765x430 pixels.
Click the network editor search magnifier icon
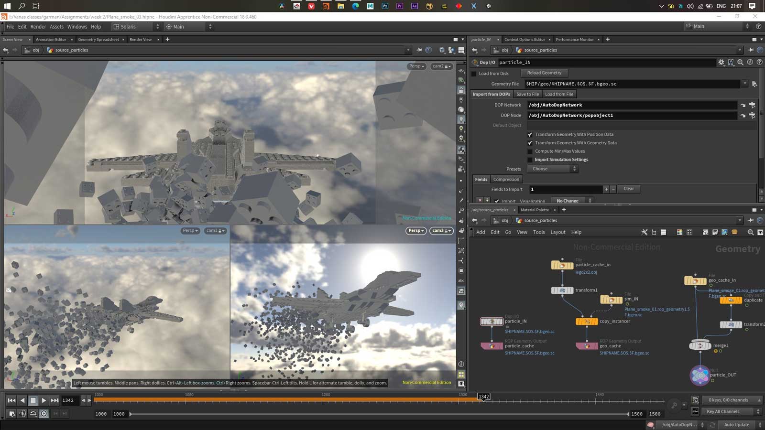tap(750, 232)
